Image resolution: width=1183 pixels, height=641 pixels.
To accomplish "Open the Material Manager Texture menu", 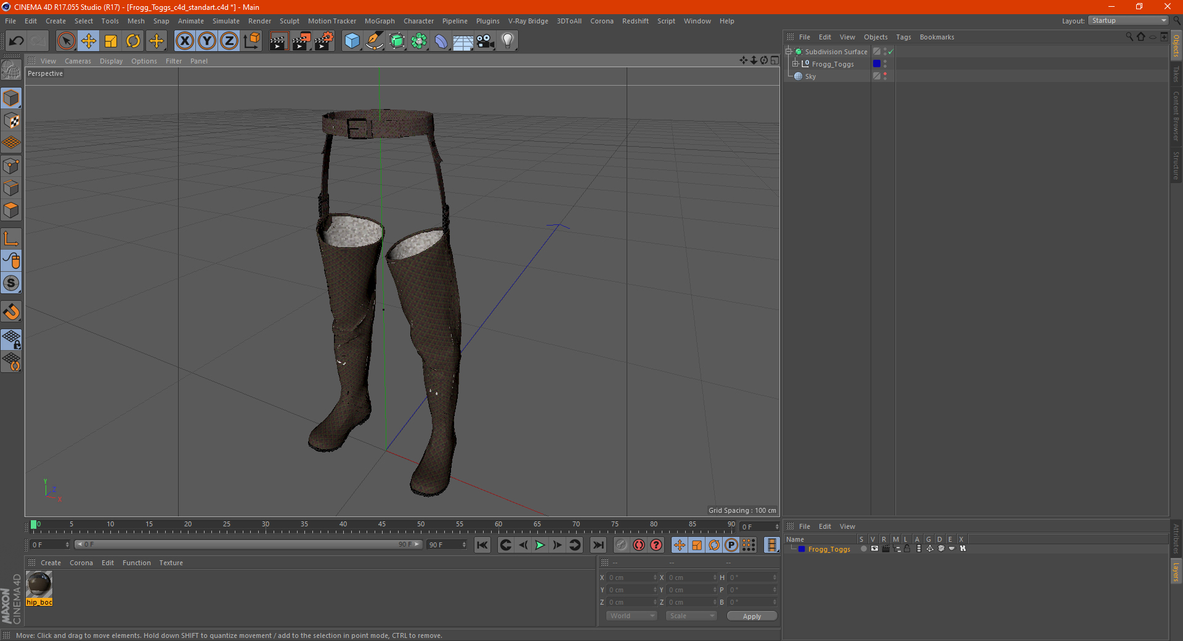I will [x=171, y=563].
